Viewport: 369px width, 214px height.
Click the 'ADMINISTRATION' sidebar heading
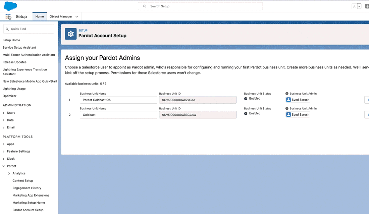(17, 105)
